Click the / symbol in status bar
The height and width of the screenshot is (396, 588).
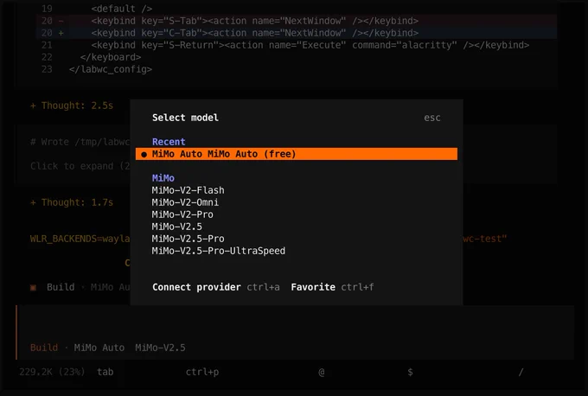click(521, 372)
